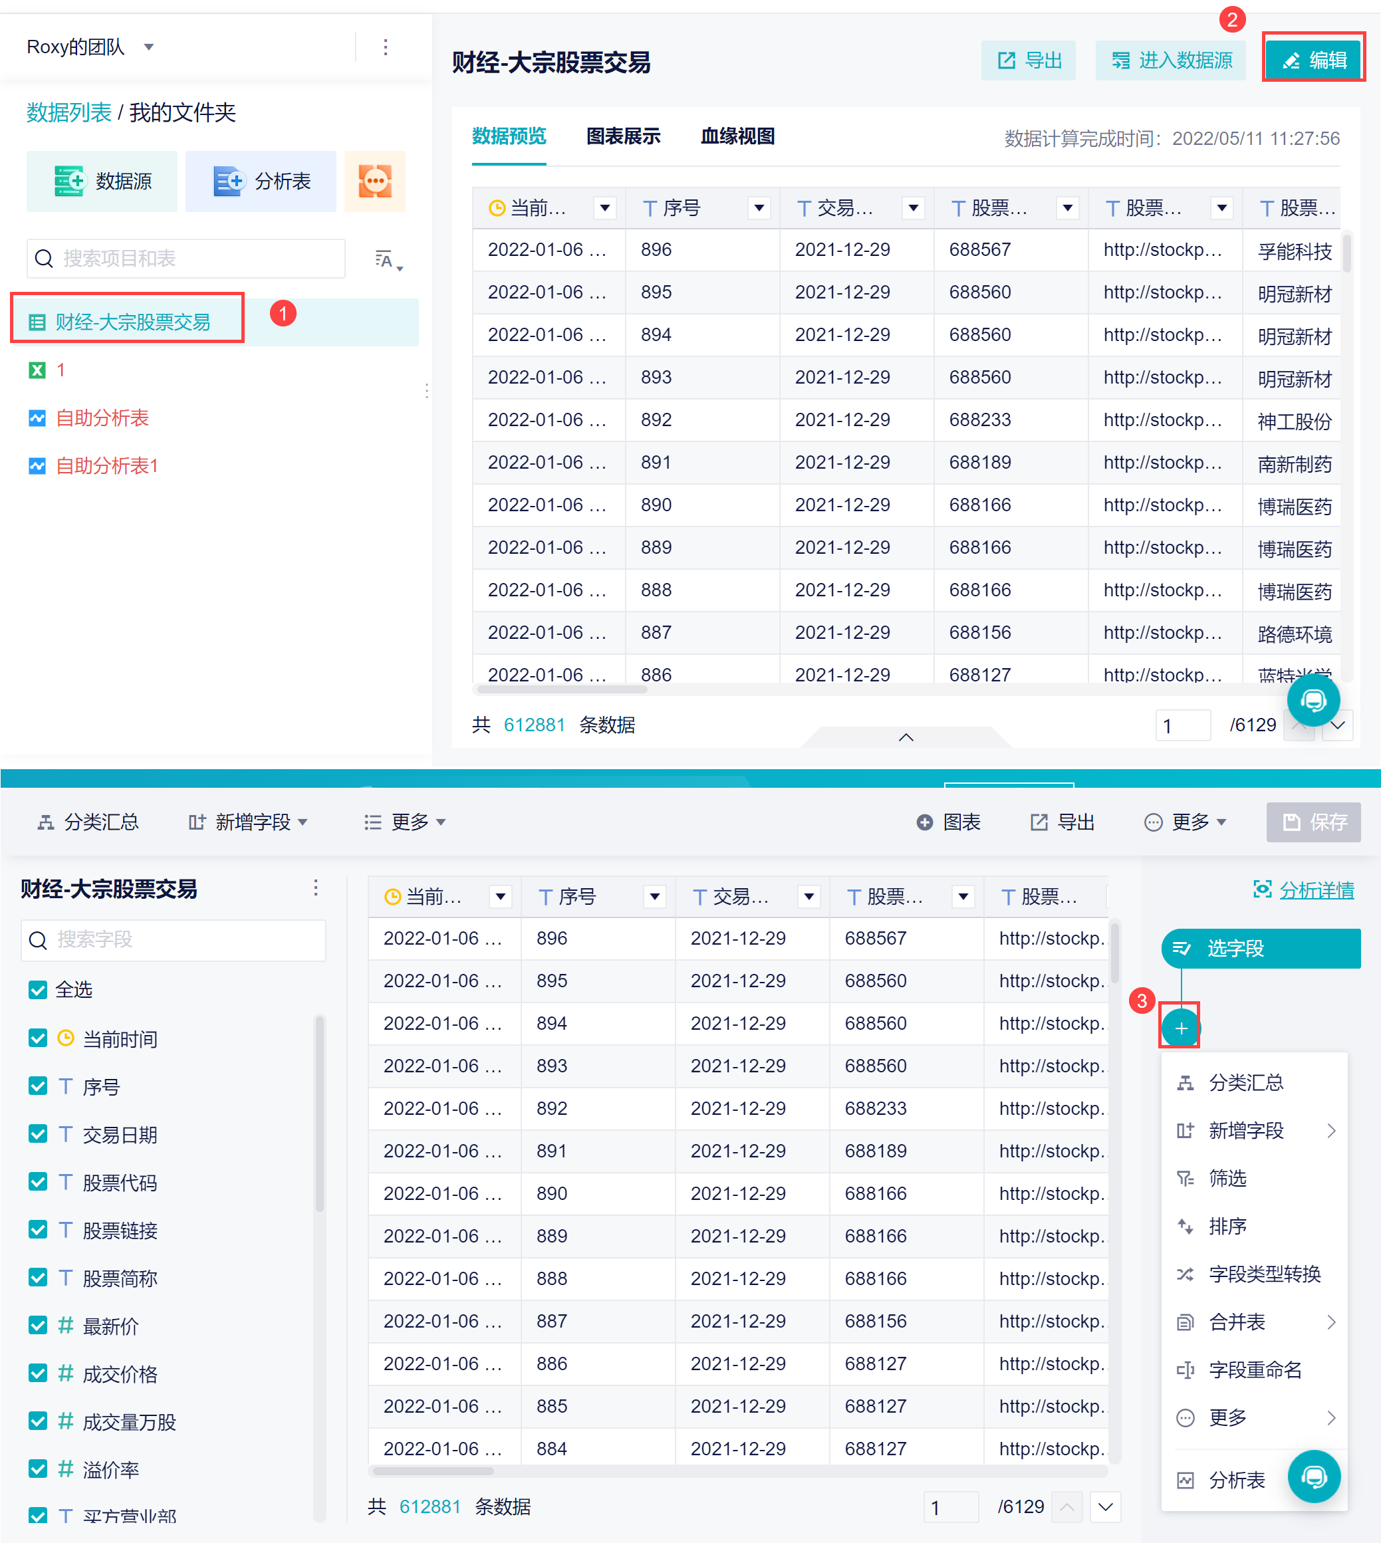Click the top table horizontal scrollbar

(561, 689)
